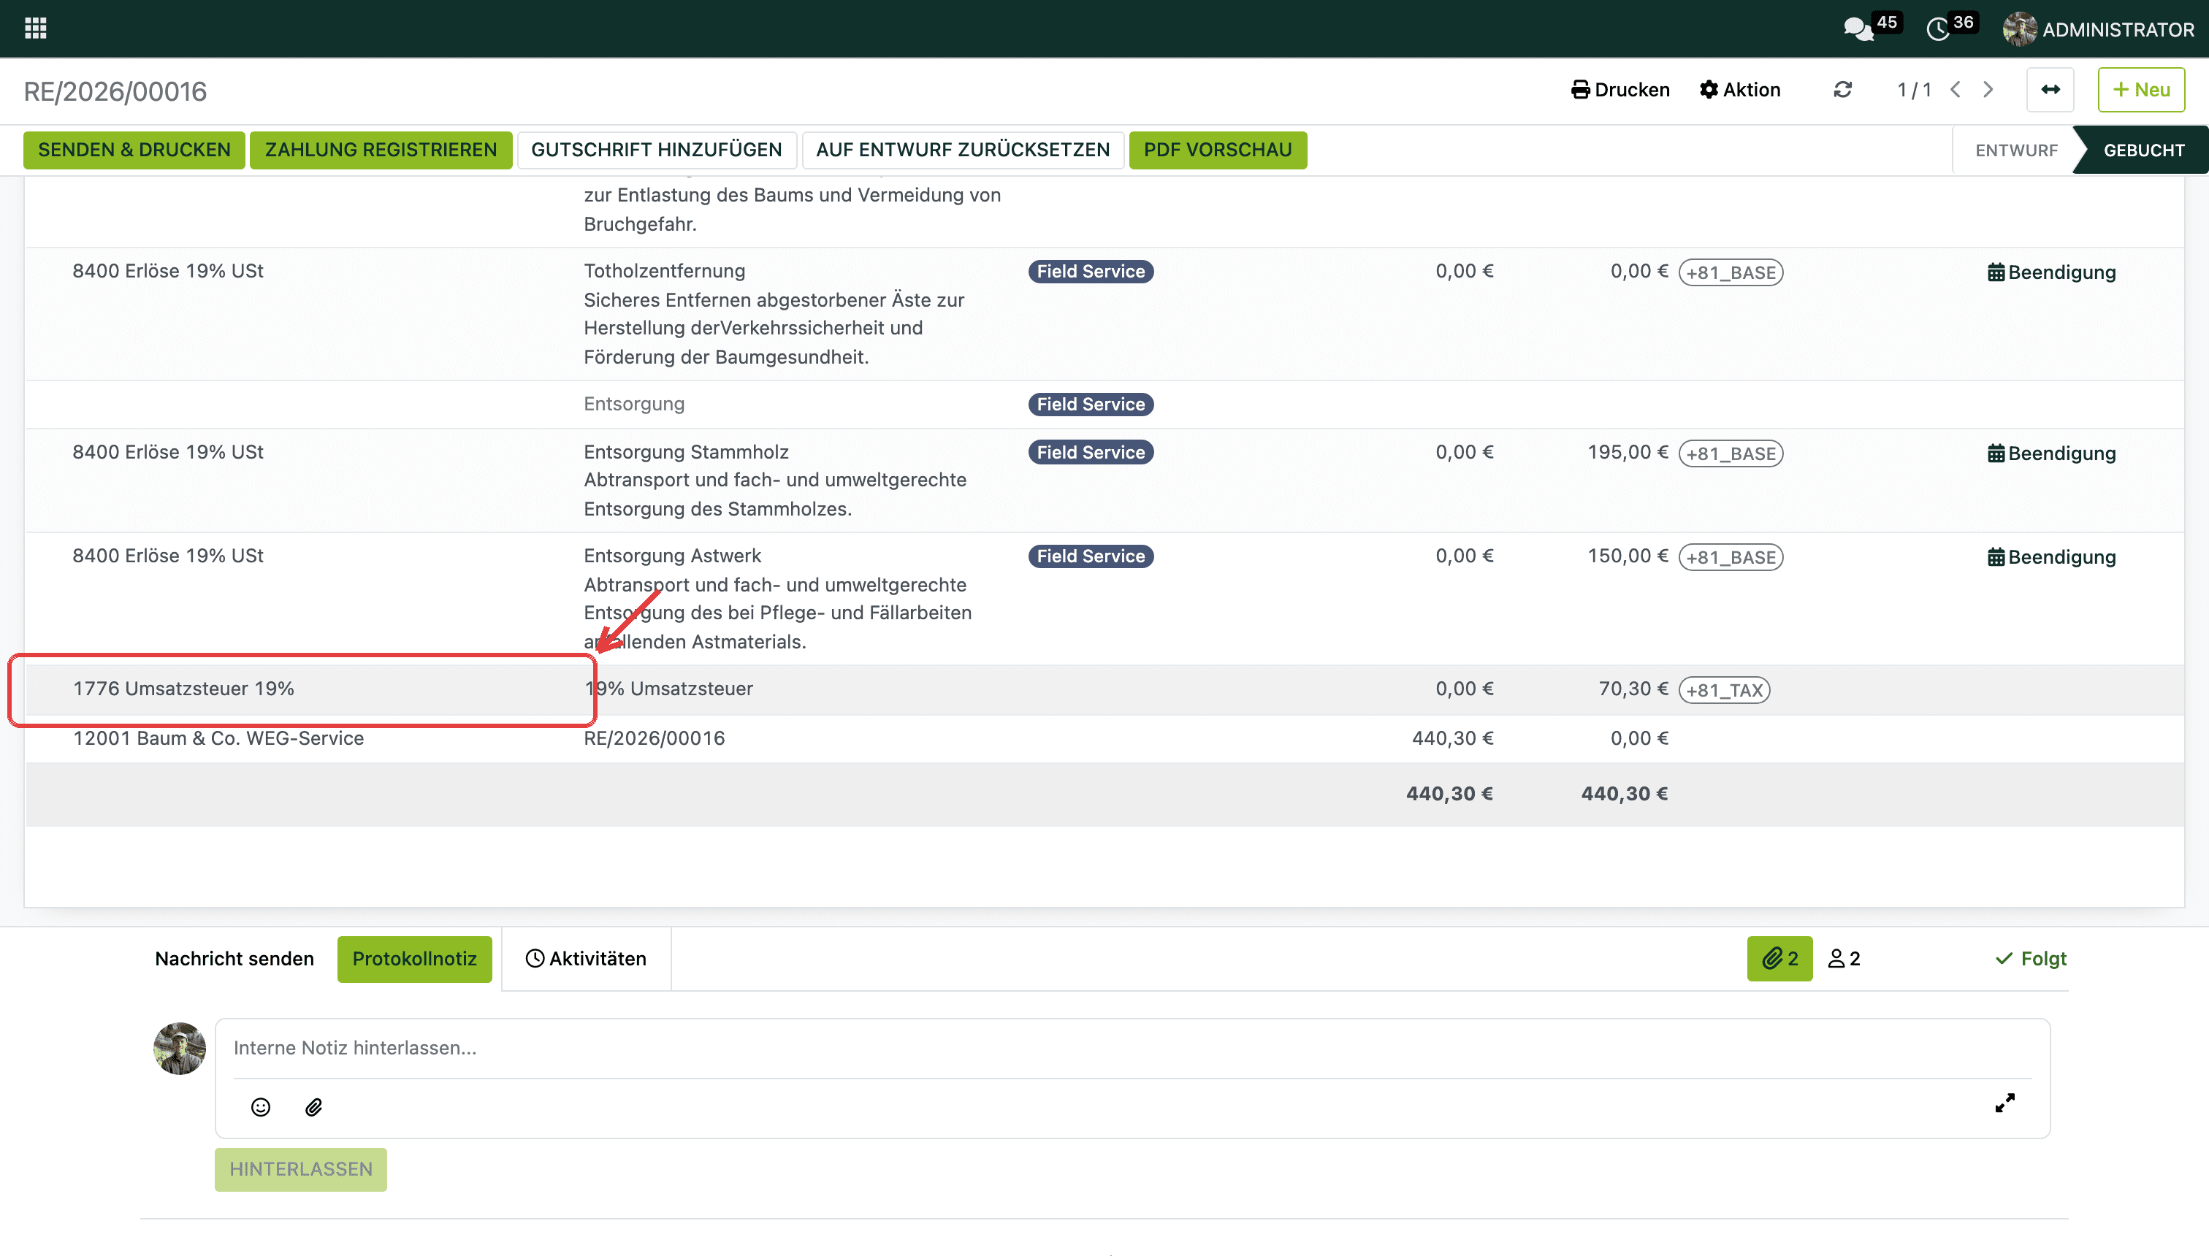Attach file via composer paperclip icon
Image resolution: width=2209 pixels, height=1256 pixels.
[x=313, y=1108]
